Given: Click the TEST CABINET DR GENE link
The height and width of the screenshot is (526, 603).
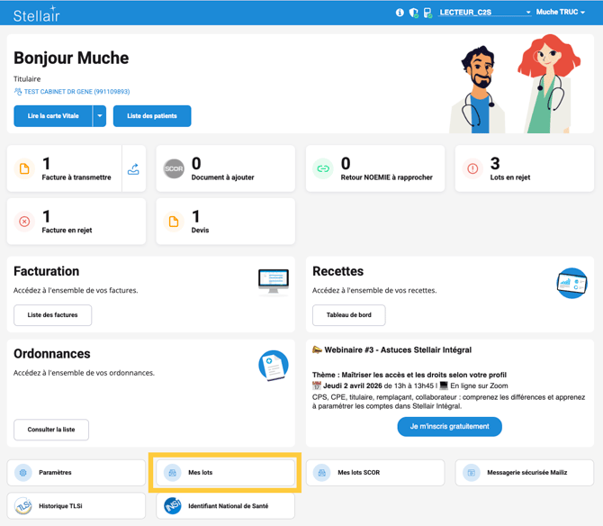Looking at the screenshot, I should tap(76, 92).
